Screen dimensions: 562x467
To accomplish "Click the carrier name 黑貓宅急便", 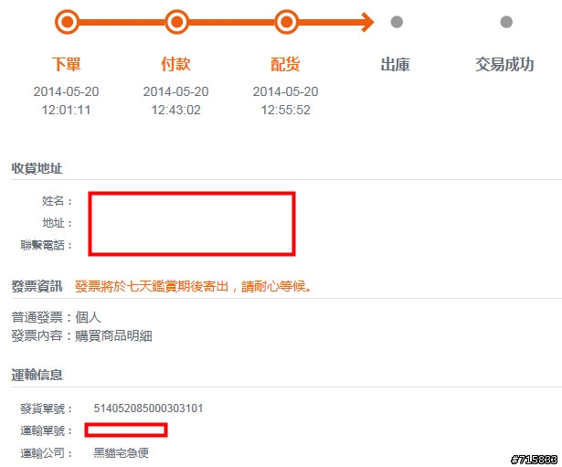I will click(122, 453).
